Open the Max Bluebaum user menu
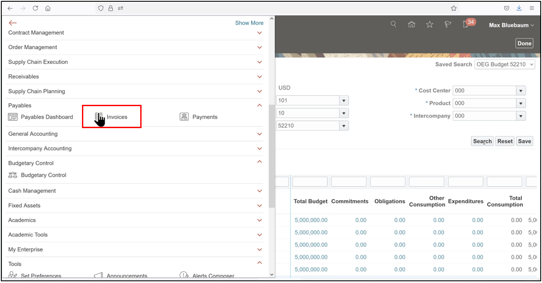The height and width of the screenshot is (283, 542). pyautogui.click(x=511, y=25)
